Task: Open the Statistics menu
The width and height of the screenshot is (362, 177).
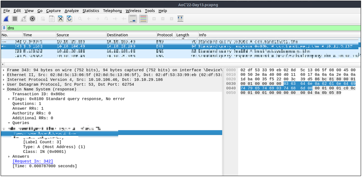Action: coord(91,11)
